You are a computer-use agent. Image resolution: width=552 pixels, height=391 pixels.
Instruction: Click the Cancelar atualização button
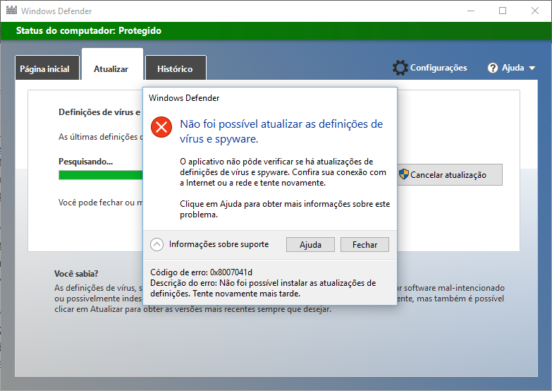pyautogui.click(x=450, y=174)
